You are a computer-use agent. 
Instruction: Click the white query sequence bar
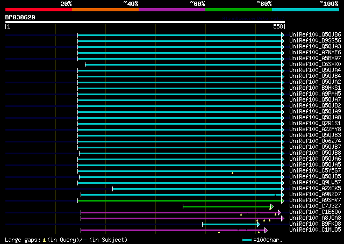click(x=145, y=22)
